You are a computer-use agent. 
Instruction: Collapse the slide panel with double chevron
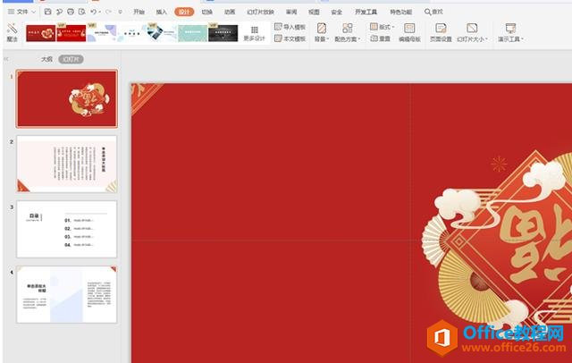7,58
